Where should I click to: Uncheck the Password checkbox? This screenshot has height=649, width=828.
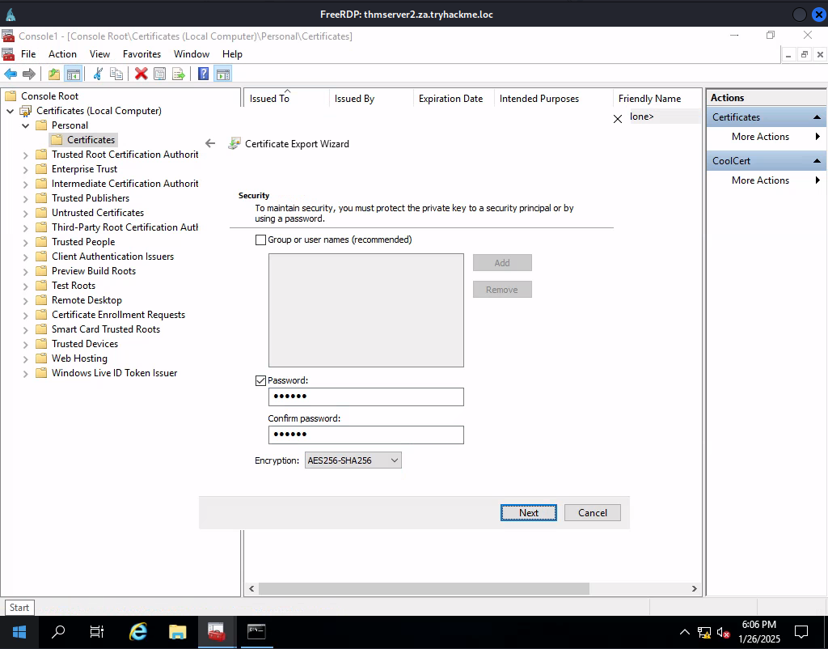(x=260, y=380)
